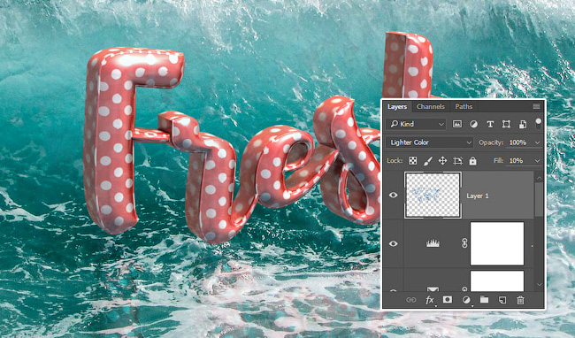
Task: Select the Levels adjustment histogram icon
Action: coord(433,243)
